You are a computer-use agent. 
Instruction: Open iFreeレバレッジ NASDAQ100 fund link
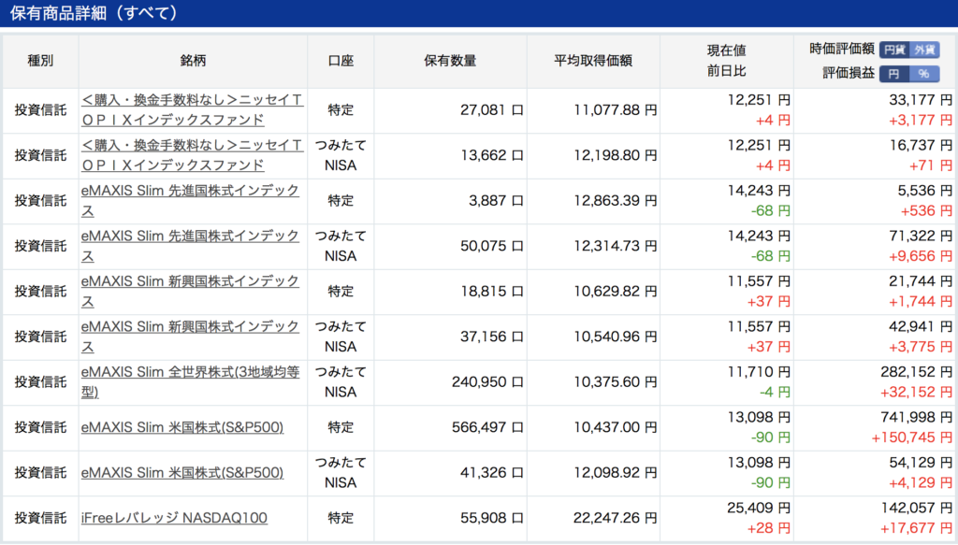(174, 518)
